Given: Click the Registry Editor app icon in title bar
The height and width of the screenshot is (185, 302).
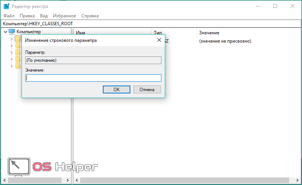Looking at the screenshot, I should click(6, 6).
